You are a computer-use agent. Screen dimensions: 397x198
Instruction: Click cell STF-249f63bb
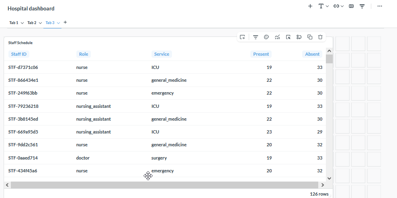tap(23, 93)
